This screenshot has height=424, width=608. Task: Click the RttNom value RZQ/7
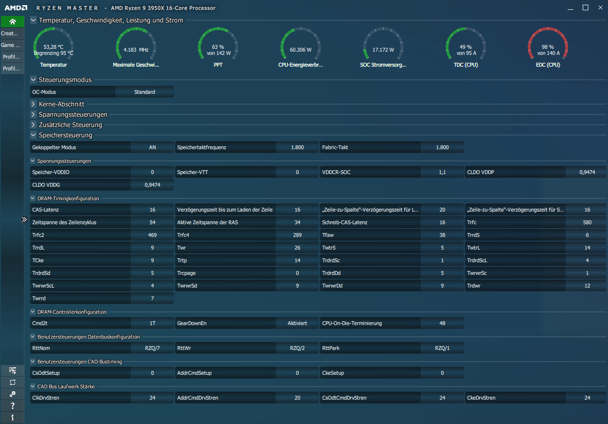[x=152, y=348]
